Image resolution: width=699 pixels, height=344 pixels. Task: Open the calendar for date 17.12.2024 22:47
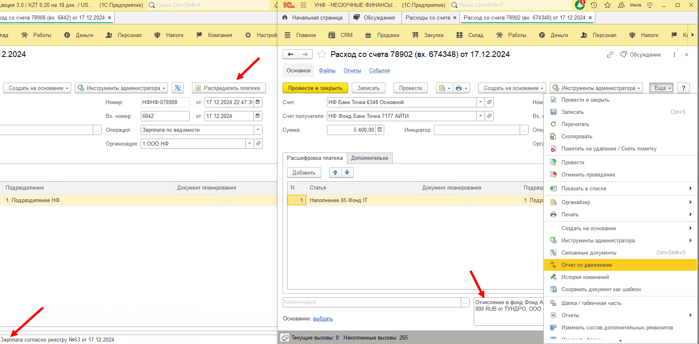[258, 102]
